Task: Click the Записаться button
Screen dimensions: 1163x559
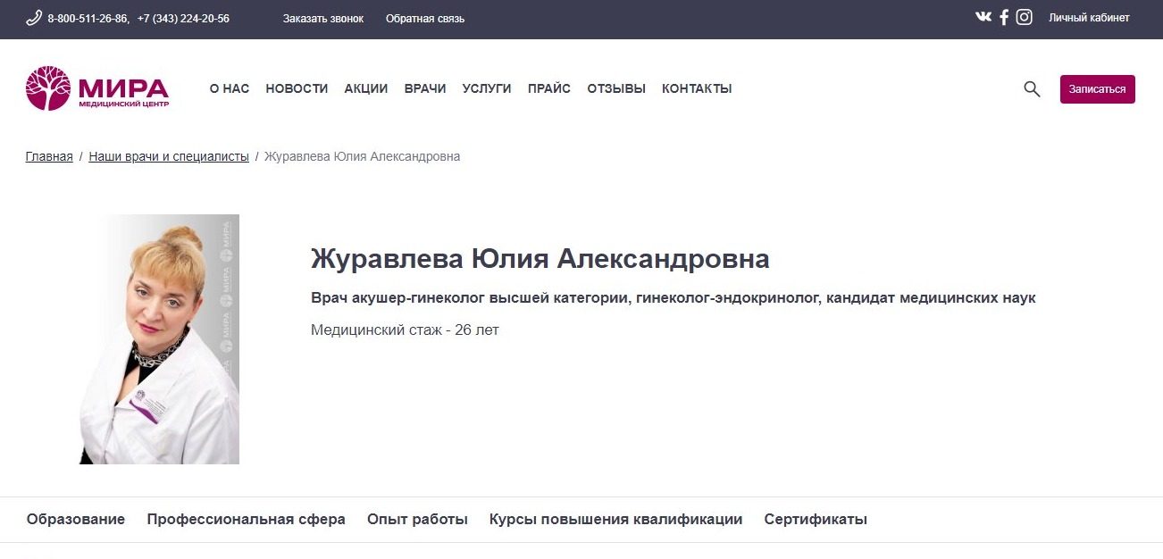Action: (1098, 89)
